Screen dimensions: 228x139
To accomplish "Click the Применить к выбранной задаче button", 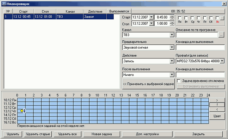I will tap(148, 84).
